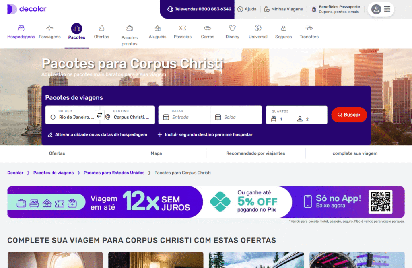Switch to Recomendado por viajantes tab

[x=255, y=153]
